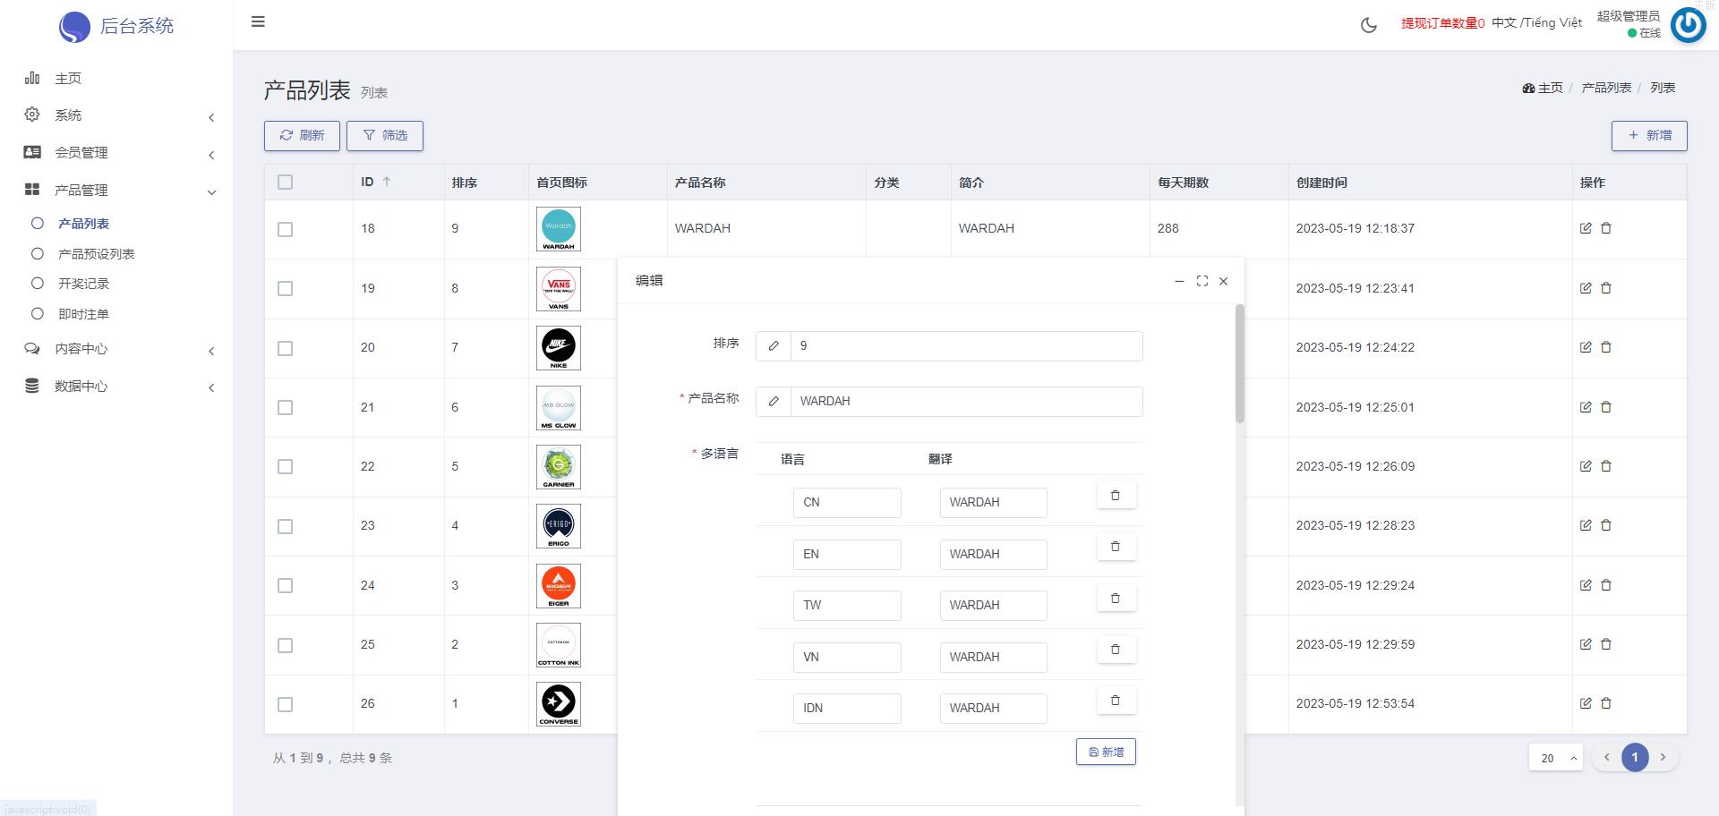Delete row with ID 21 via trash icon
1719x816 pixels.
click(x=1606, y=407)
